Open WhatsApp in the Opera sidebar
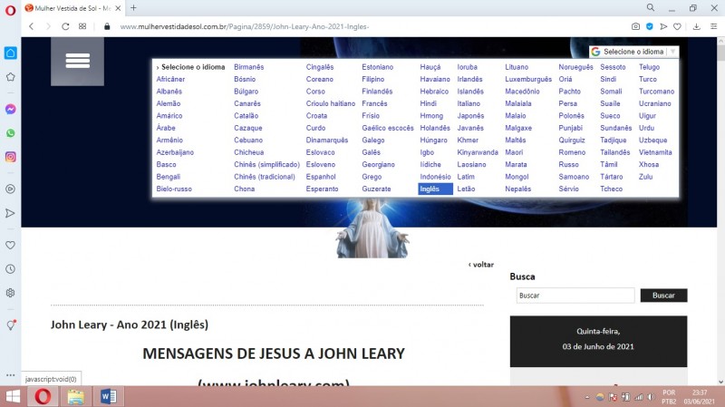725x407 pixels. coord(10,132)
